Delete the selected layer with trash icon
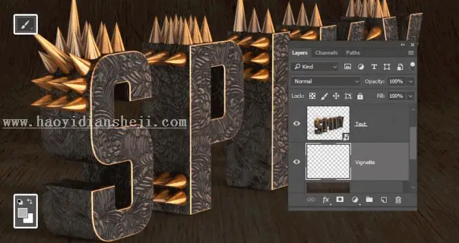Image resolution: width=459 pixels, height=243 pixels. click(x=398, y=200)
